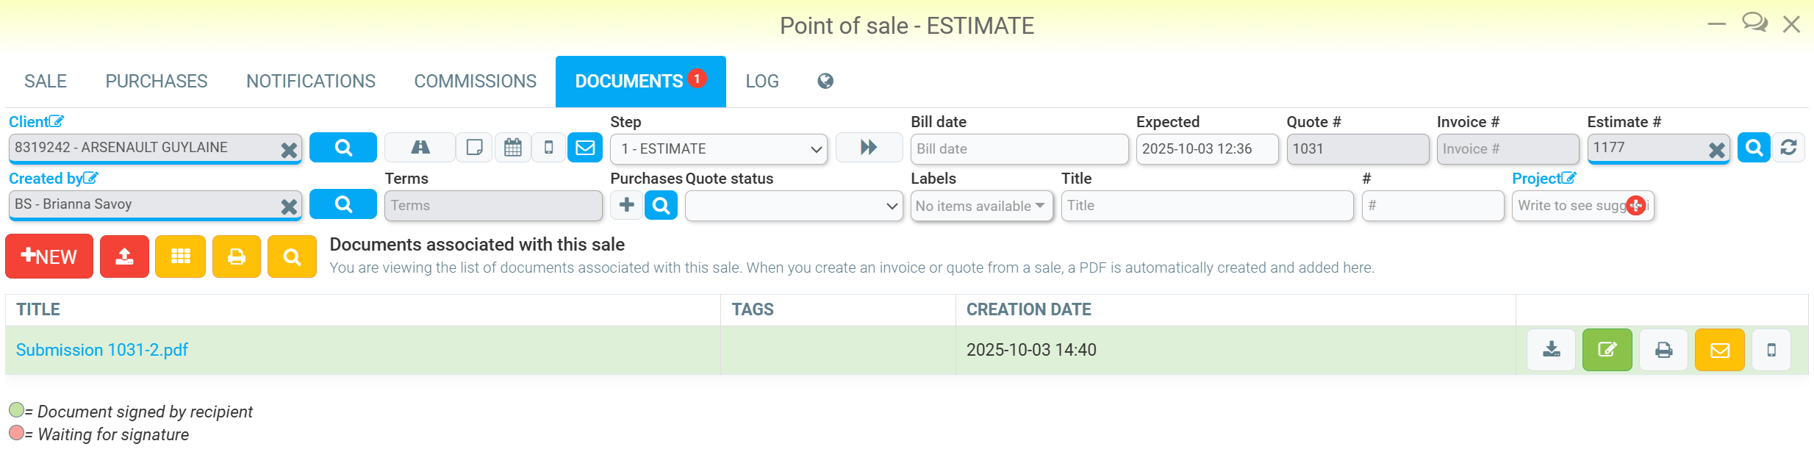The width and height of the screenshot is (1814, 452).
Task: Email Submission 1031-2.pdf via yellow envelope button
Action: [x=1719, y=350]
